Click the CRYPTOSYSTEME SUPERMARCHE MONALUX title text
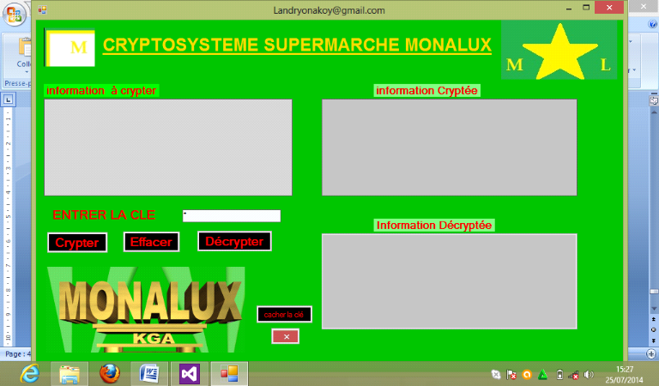This screenshot has width=659, height=386. [297, 45]
